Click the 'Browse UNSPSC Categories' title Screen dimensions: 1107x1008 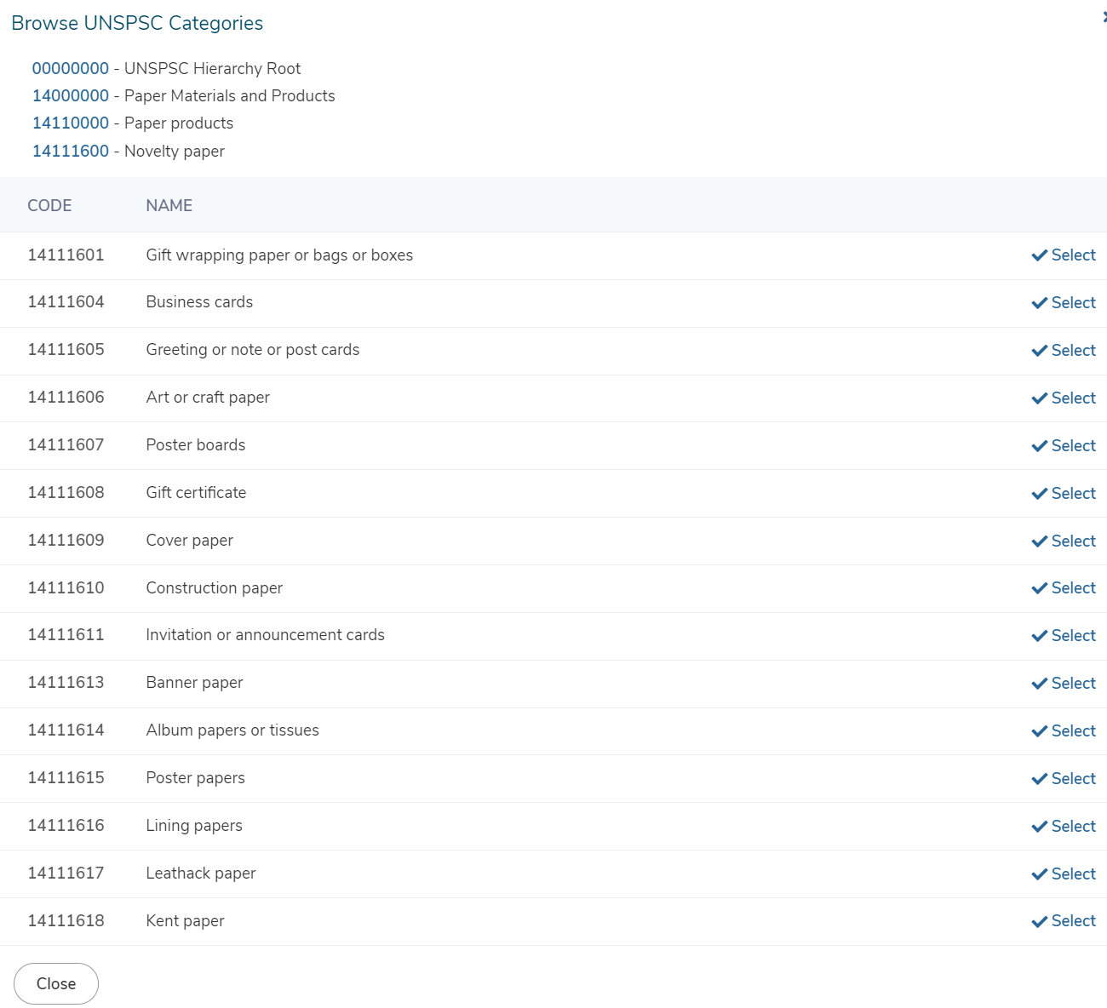click(x=137, y=23)
